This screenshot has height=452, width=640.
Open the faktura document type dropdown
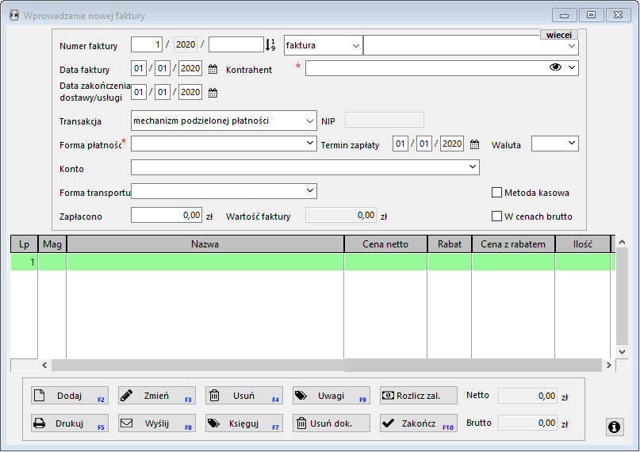(x=354, y=46)
